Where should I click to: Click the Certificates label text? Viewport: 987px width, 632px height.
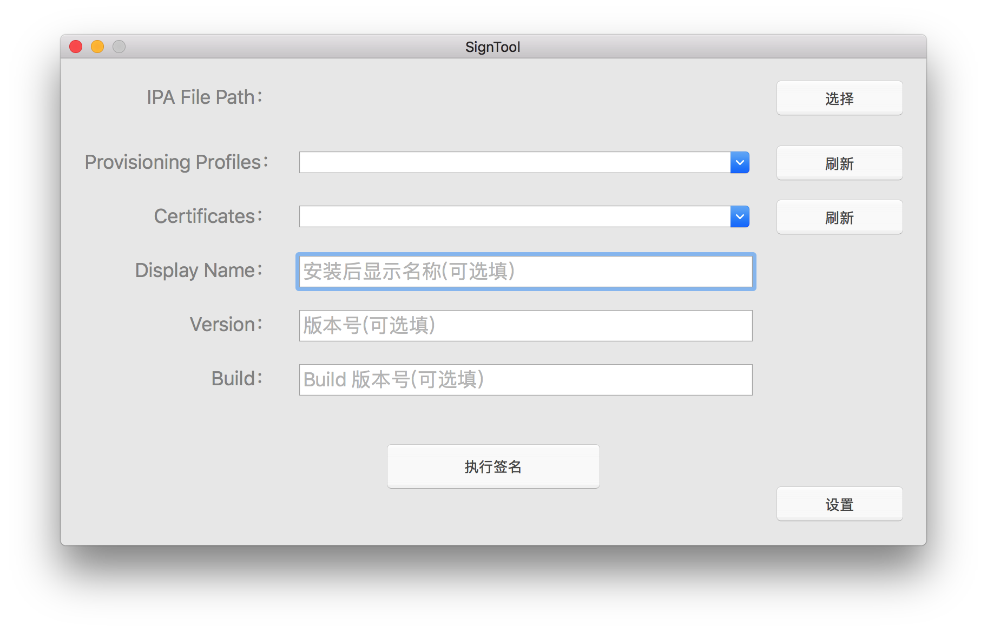click(208, 216)
